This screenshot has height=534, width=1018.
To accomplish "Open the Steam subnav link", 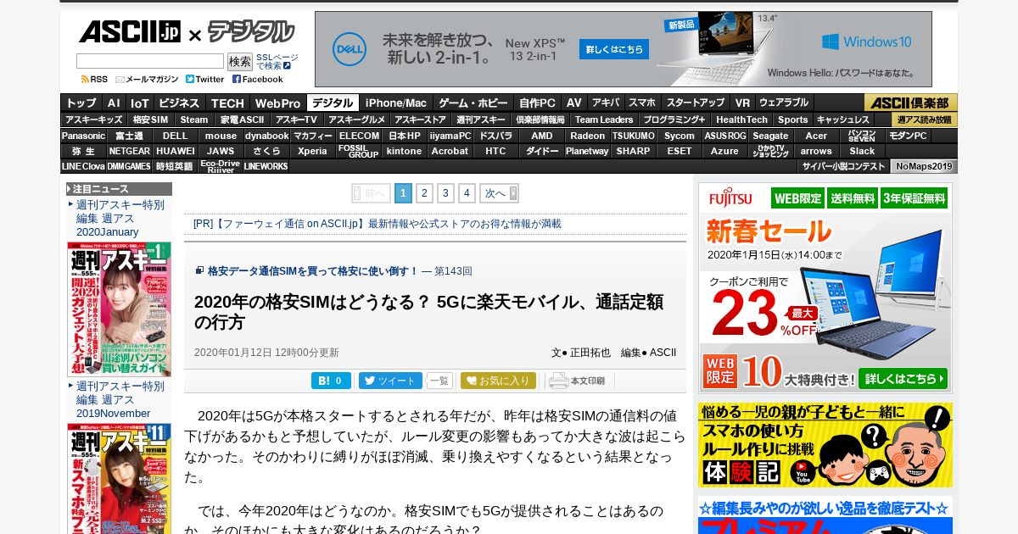I will pos(194,120).
